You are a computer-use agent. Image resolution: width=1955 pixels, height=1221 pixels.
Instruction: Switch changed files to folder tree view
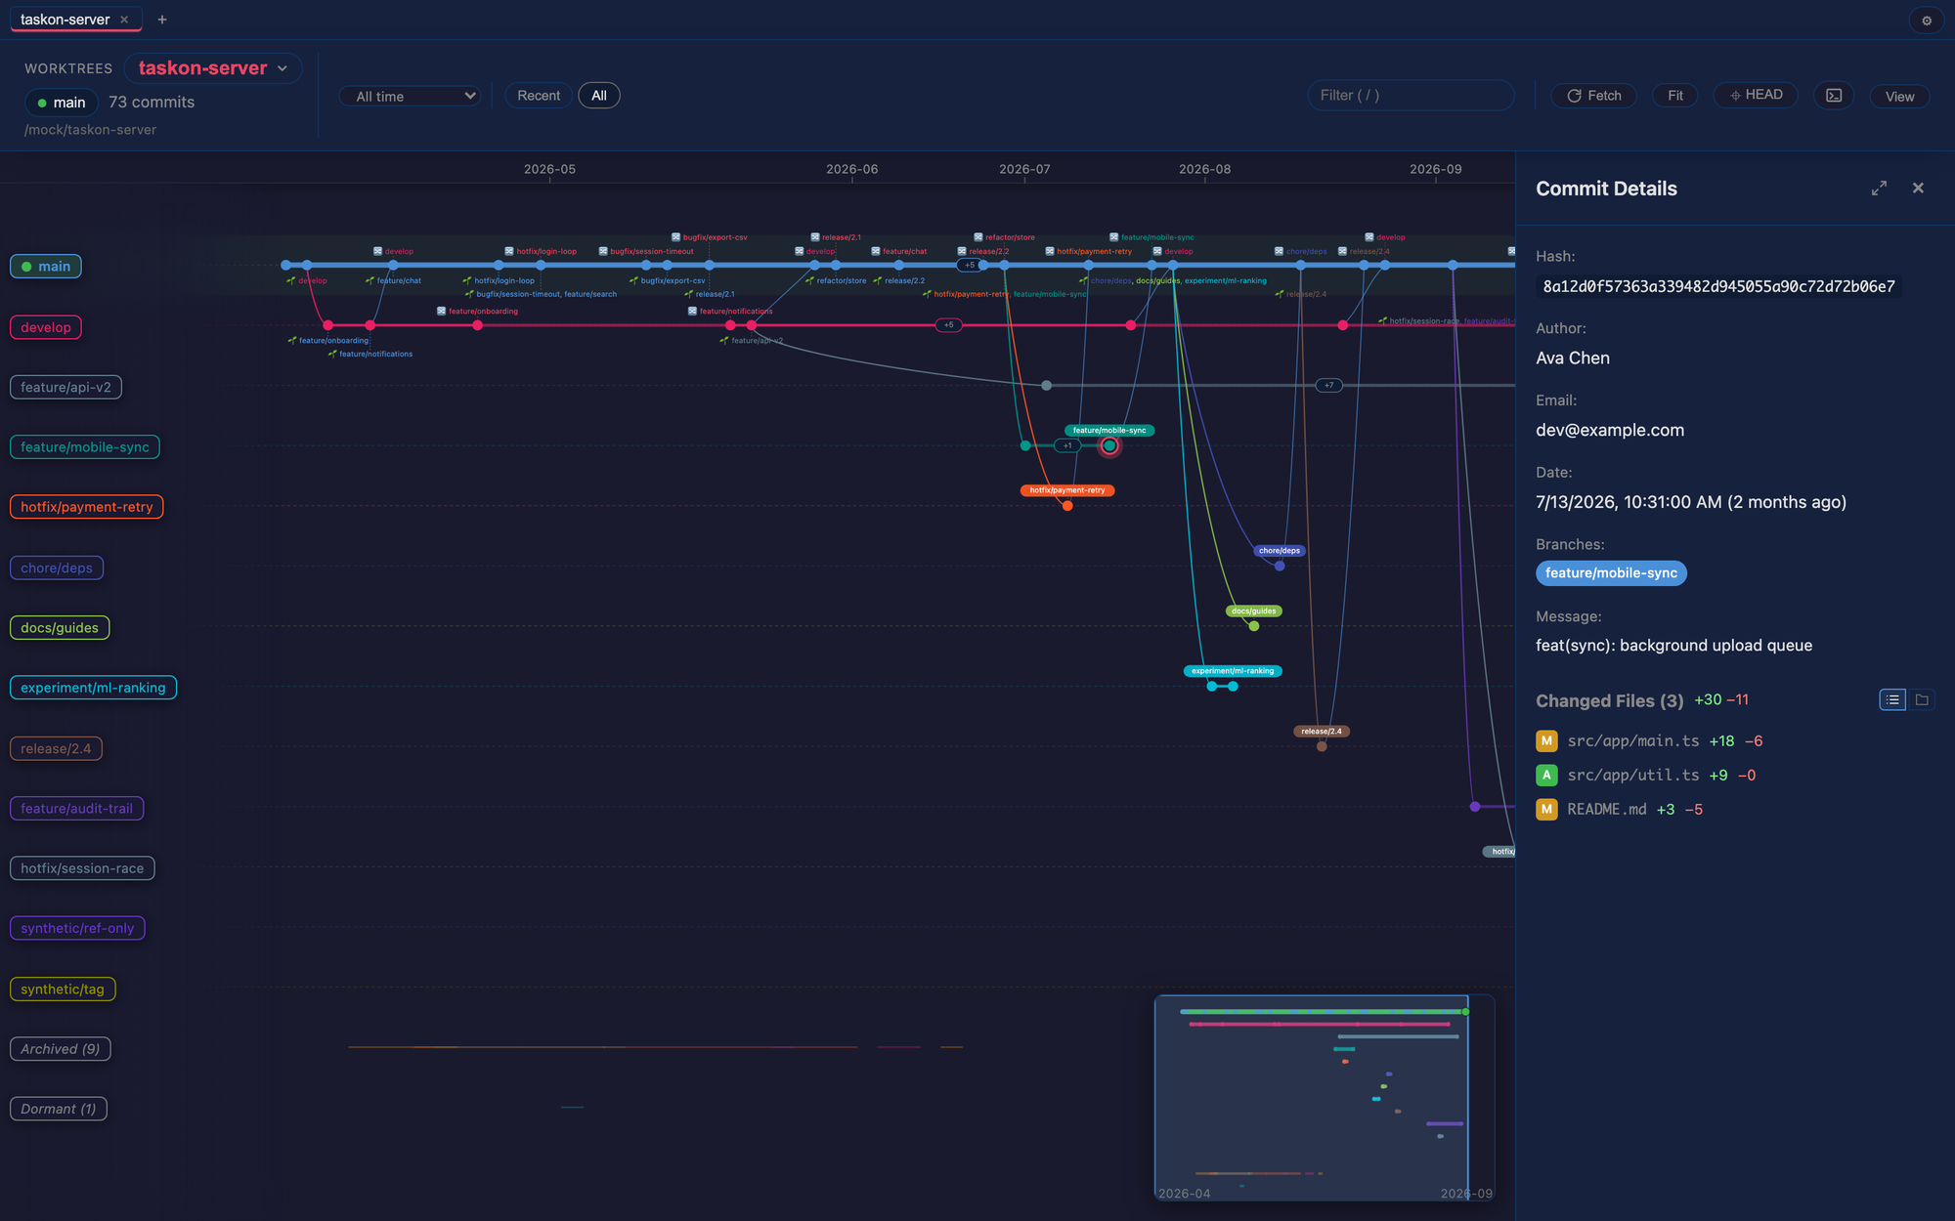[1922, 700]
